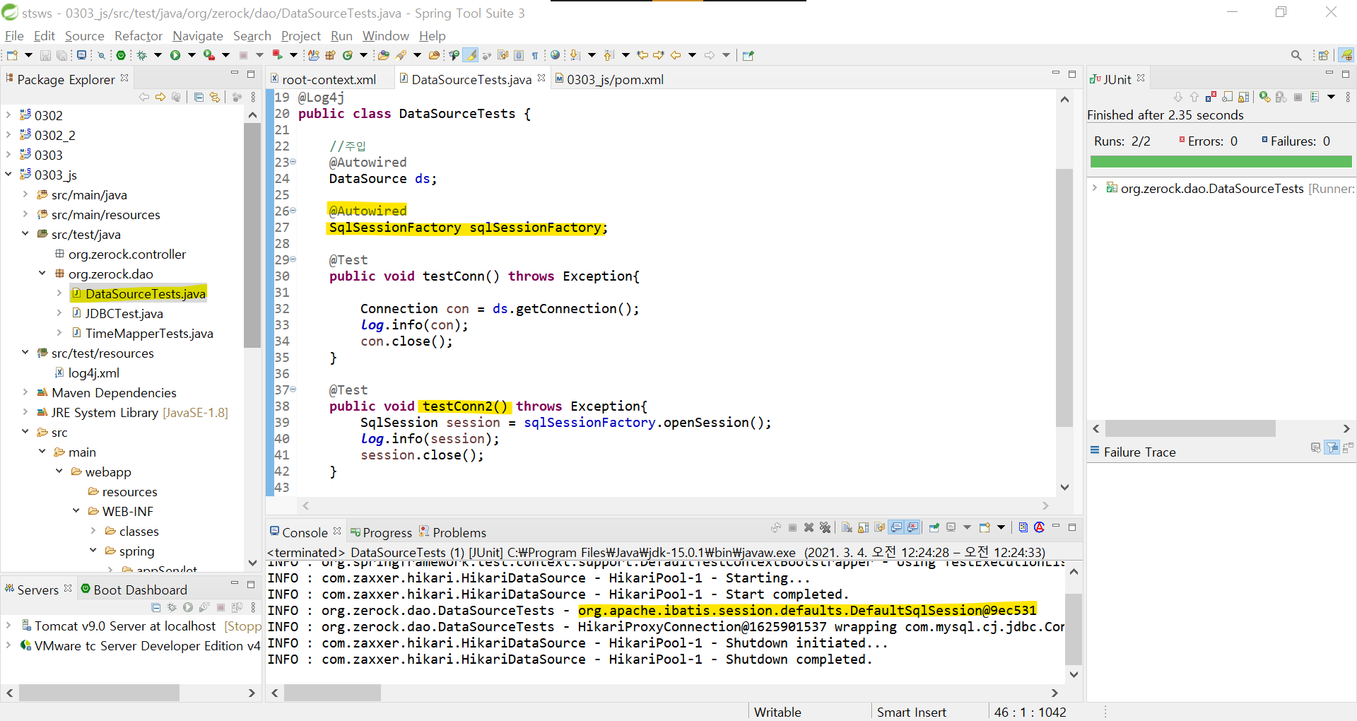Viewport: 1357px width, 721px height.
Task: Select the Mark Occurrences highlighter icon
Action: coord(471,55)
